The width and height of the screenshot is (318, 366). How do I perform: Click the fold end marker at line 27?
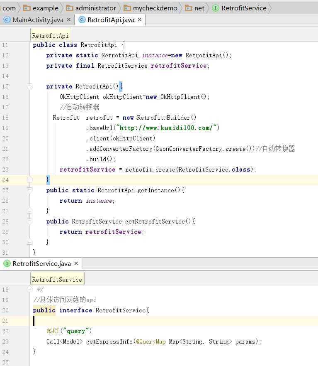point(29,211)
